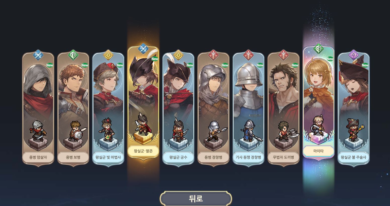Click the red spear class icon on 용병 장창병
The width and height of the screenshot is (390, 206).
[x=213, y=55]
